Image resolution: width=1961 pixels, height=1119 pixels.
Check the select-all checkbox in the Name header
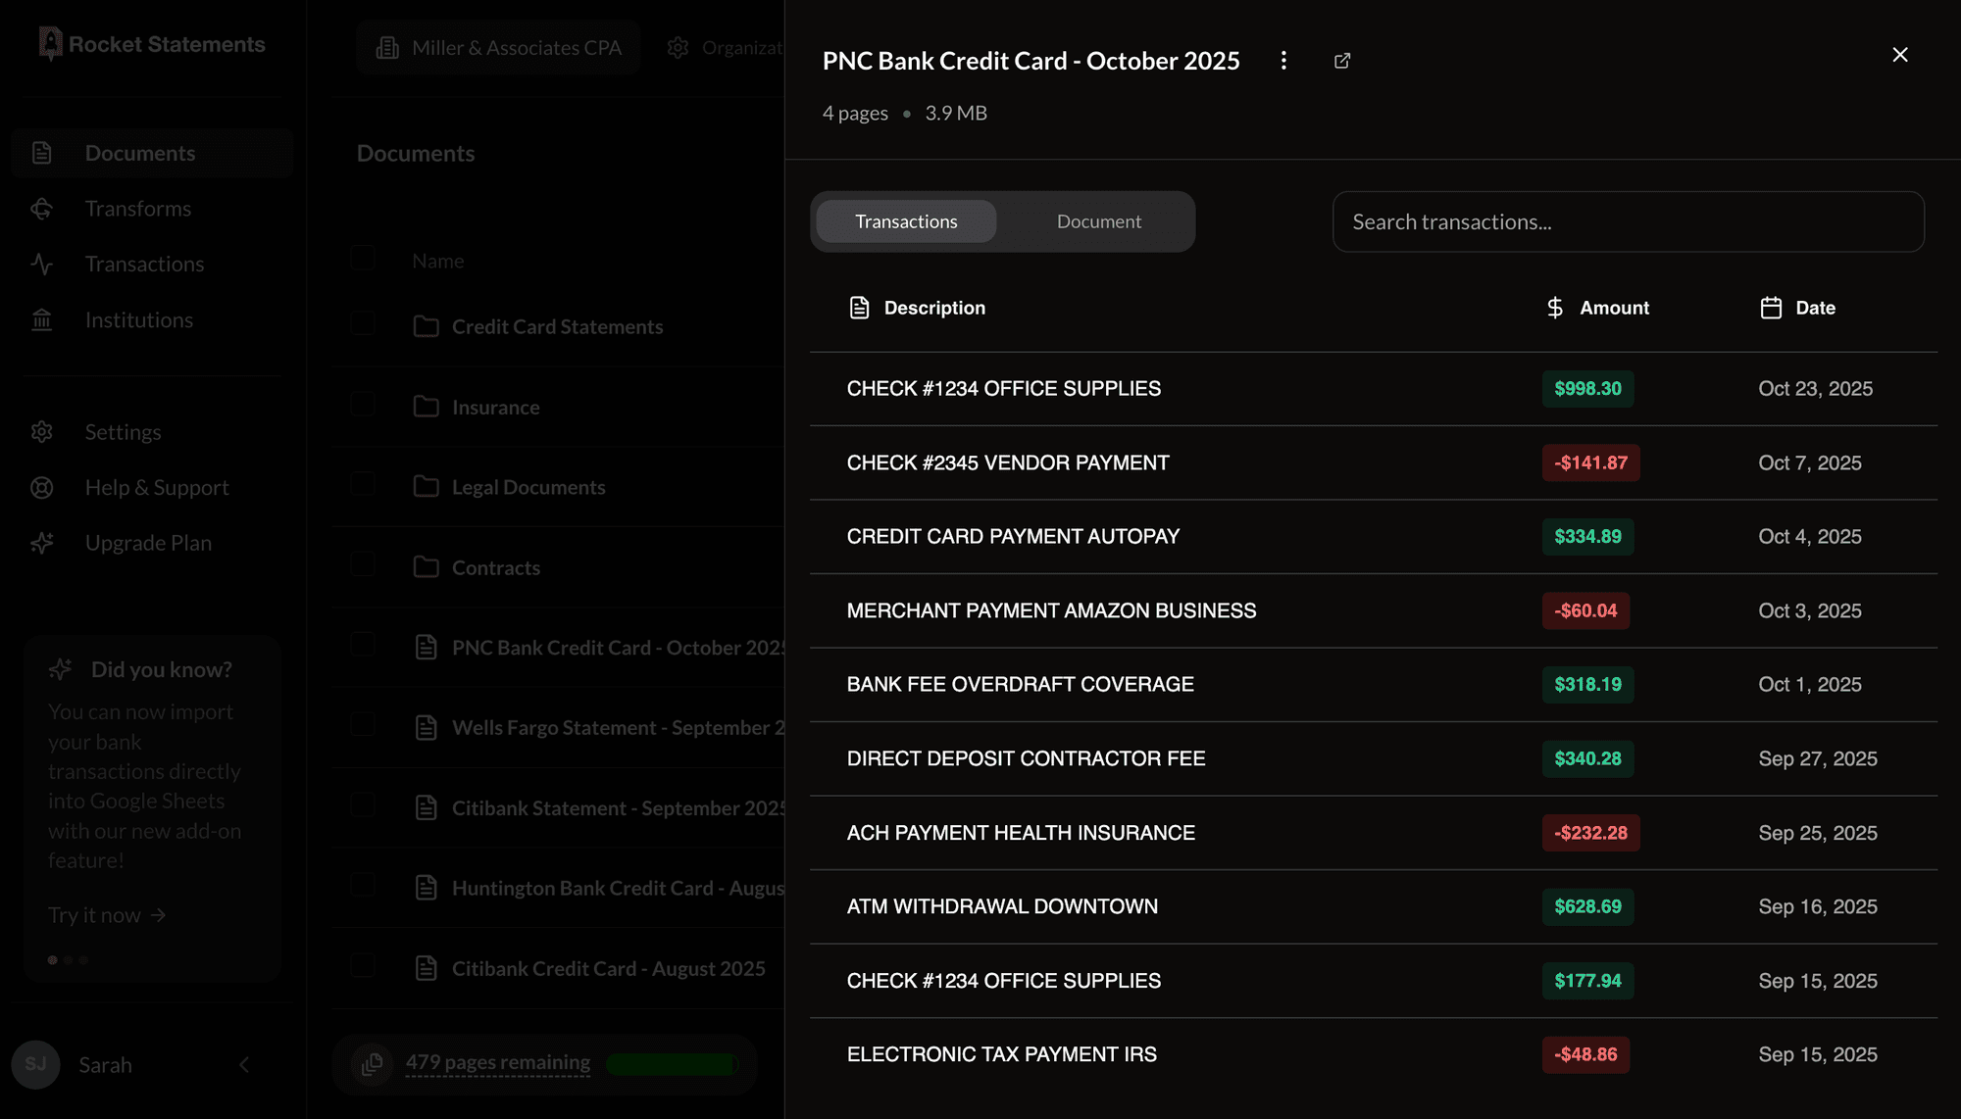coord(363,258)
